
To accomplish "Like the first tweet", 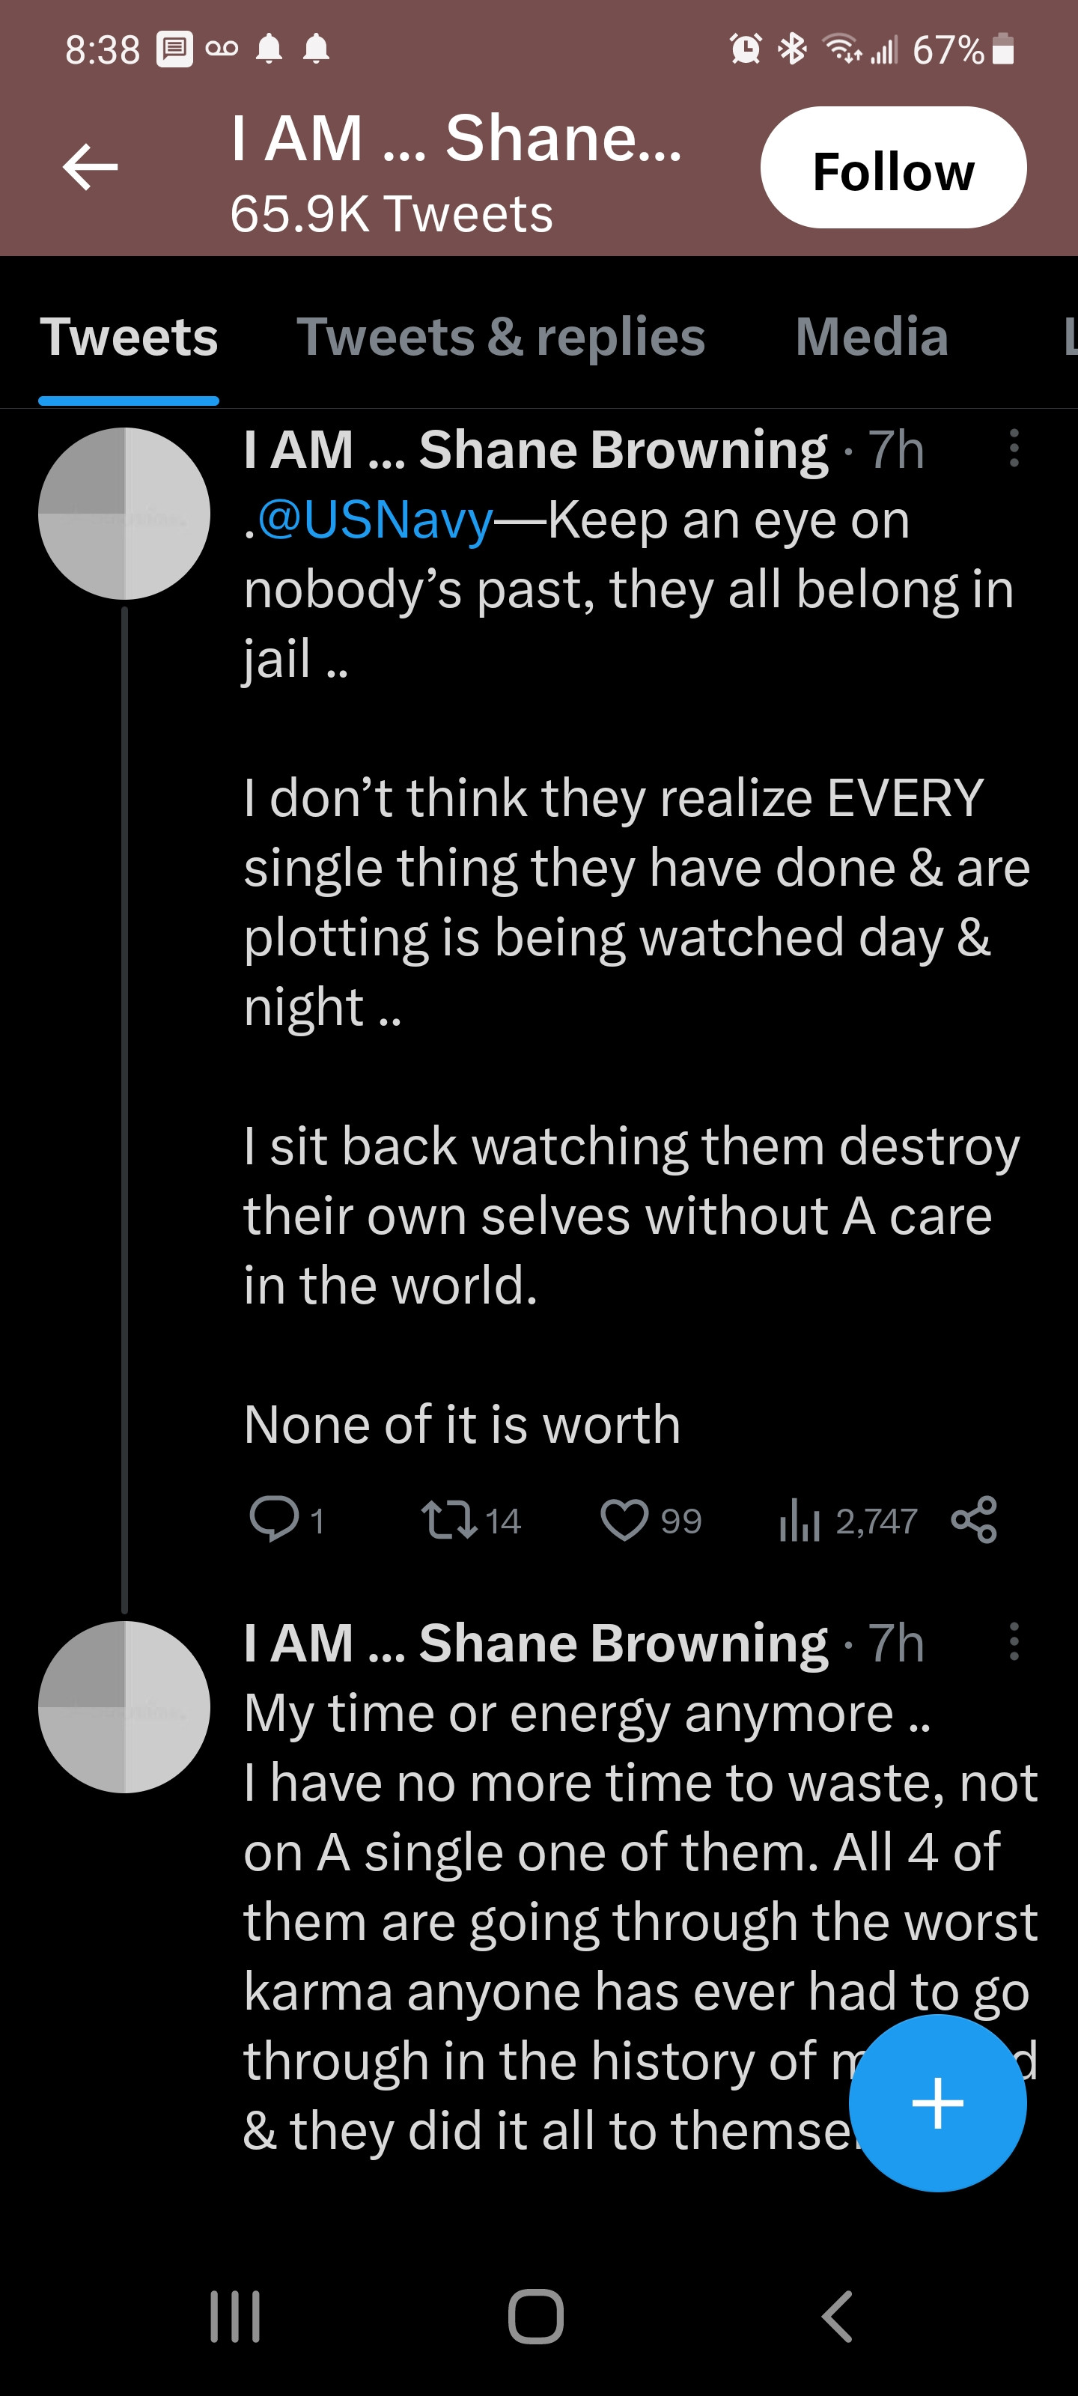I will [624, 1520].
